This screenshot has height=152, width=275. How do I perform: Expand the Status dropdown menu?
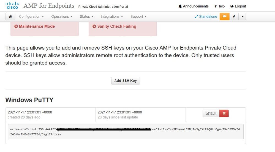coord(86,17)
